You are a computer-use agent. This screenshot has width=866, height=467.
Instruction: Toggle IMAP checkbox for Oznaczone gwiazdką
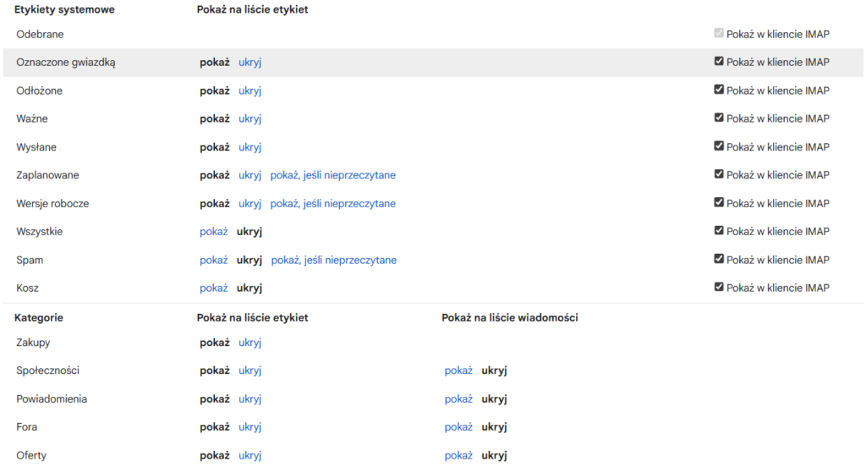[719, 62]
